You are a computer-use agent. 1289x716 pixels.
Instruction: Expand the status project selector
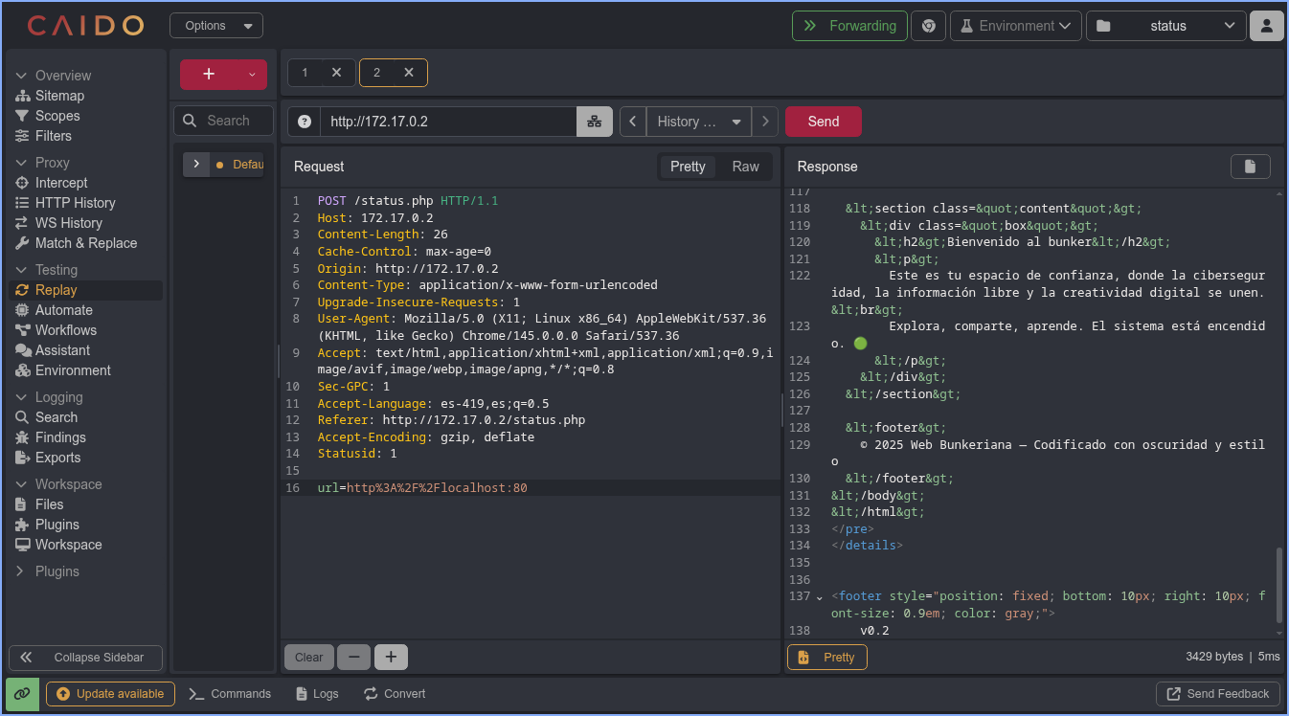[1165, 26]
